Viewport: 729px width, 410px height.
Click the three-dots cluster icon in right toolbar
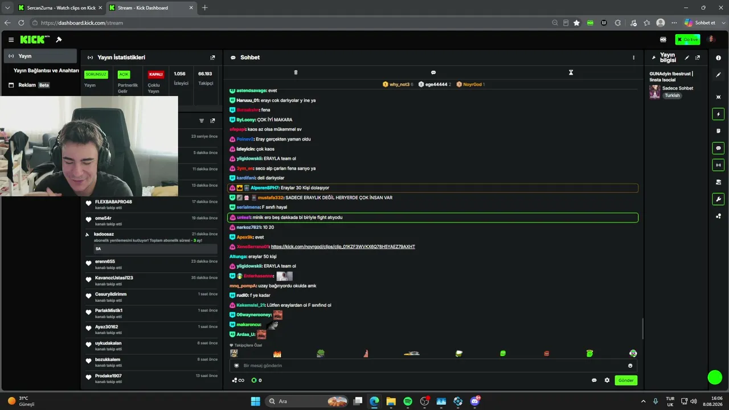pos(718,216)
